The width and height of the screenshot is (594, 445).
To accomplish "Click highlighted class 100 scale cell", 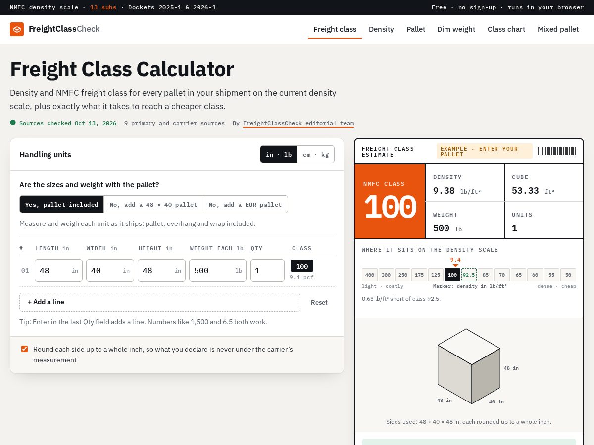I will [x=452, y=275].
